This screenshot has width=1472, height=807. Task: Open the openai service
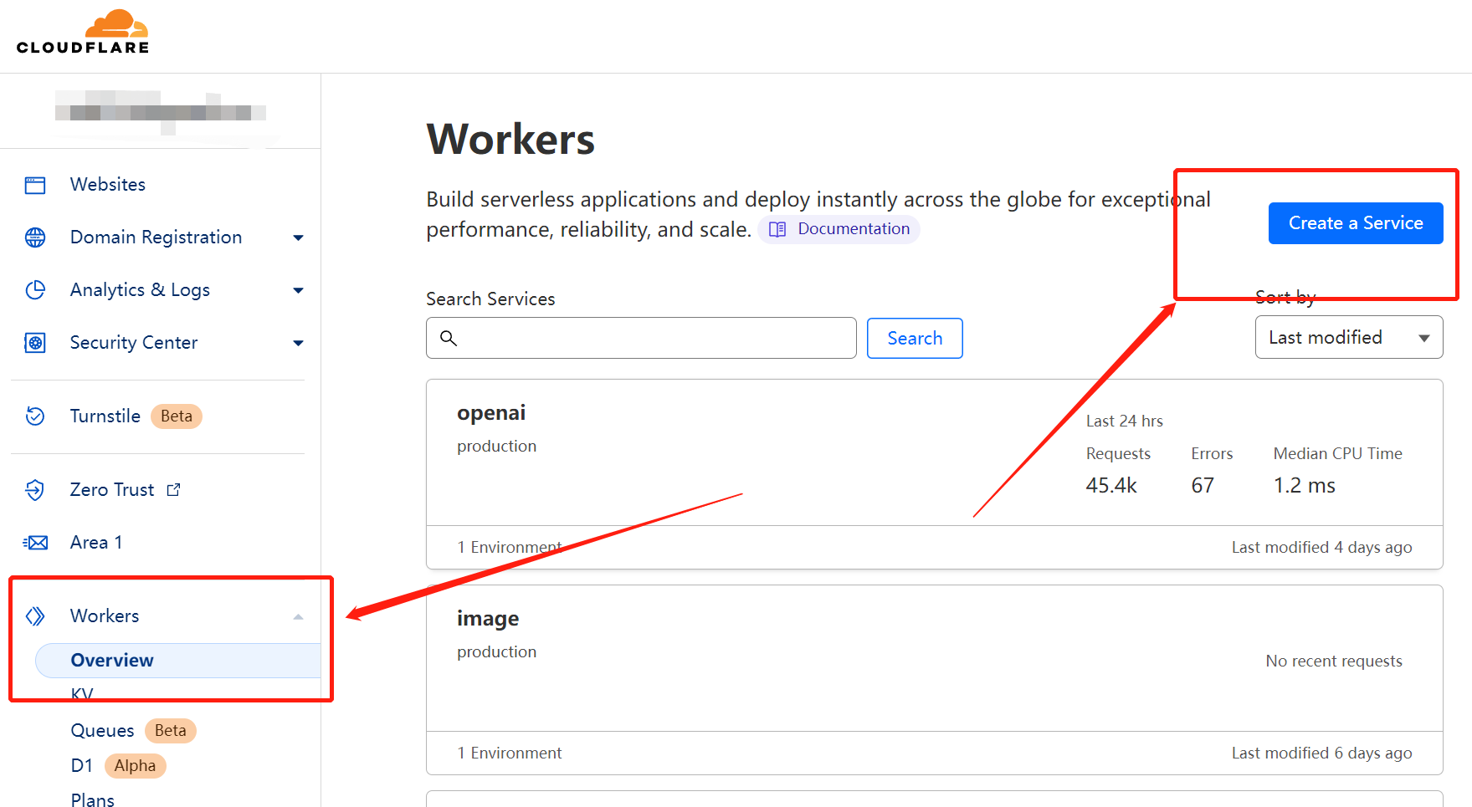(x=491, y=412)
